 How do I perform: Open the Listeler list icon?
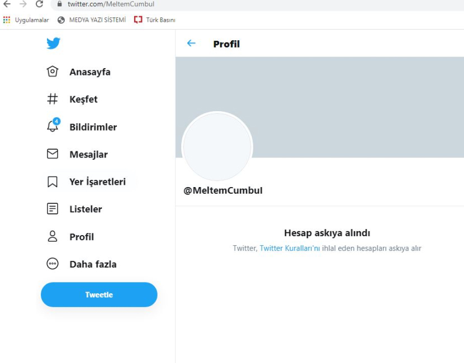[53, 209]
